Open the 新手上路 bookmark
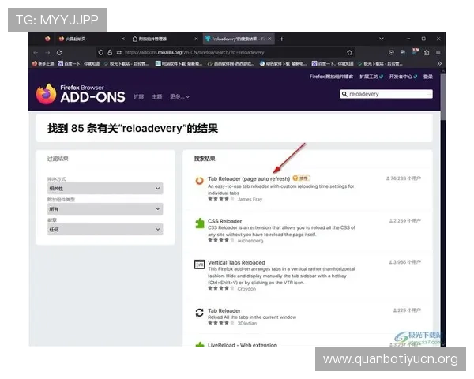Screen dimensions: 474x379 coord(43,63)
